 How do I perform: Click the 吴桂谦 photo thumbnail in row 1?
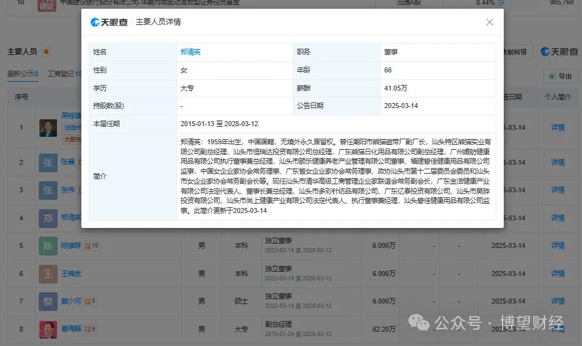(48, 128)
